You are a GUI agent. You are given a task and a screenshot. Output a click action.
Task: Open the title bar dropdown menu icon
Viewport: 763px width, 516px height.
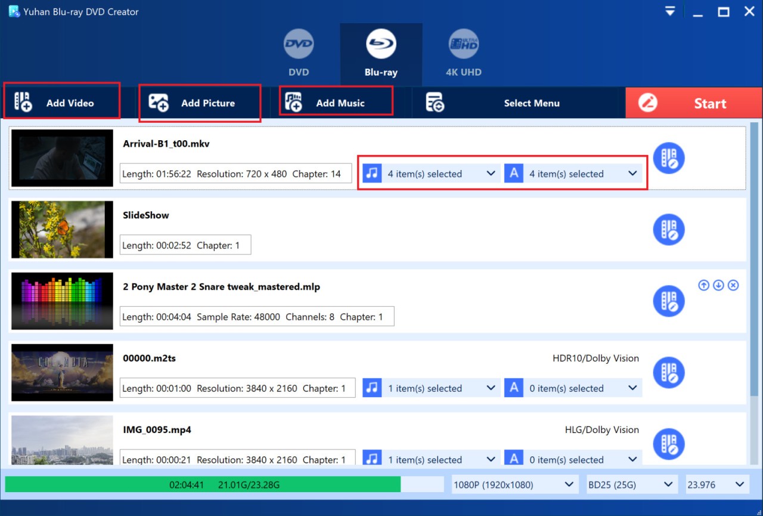671,11
